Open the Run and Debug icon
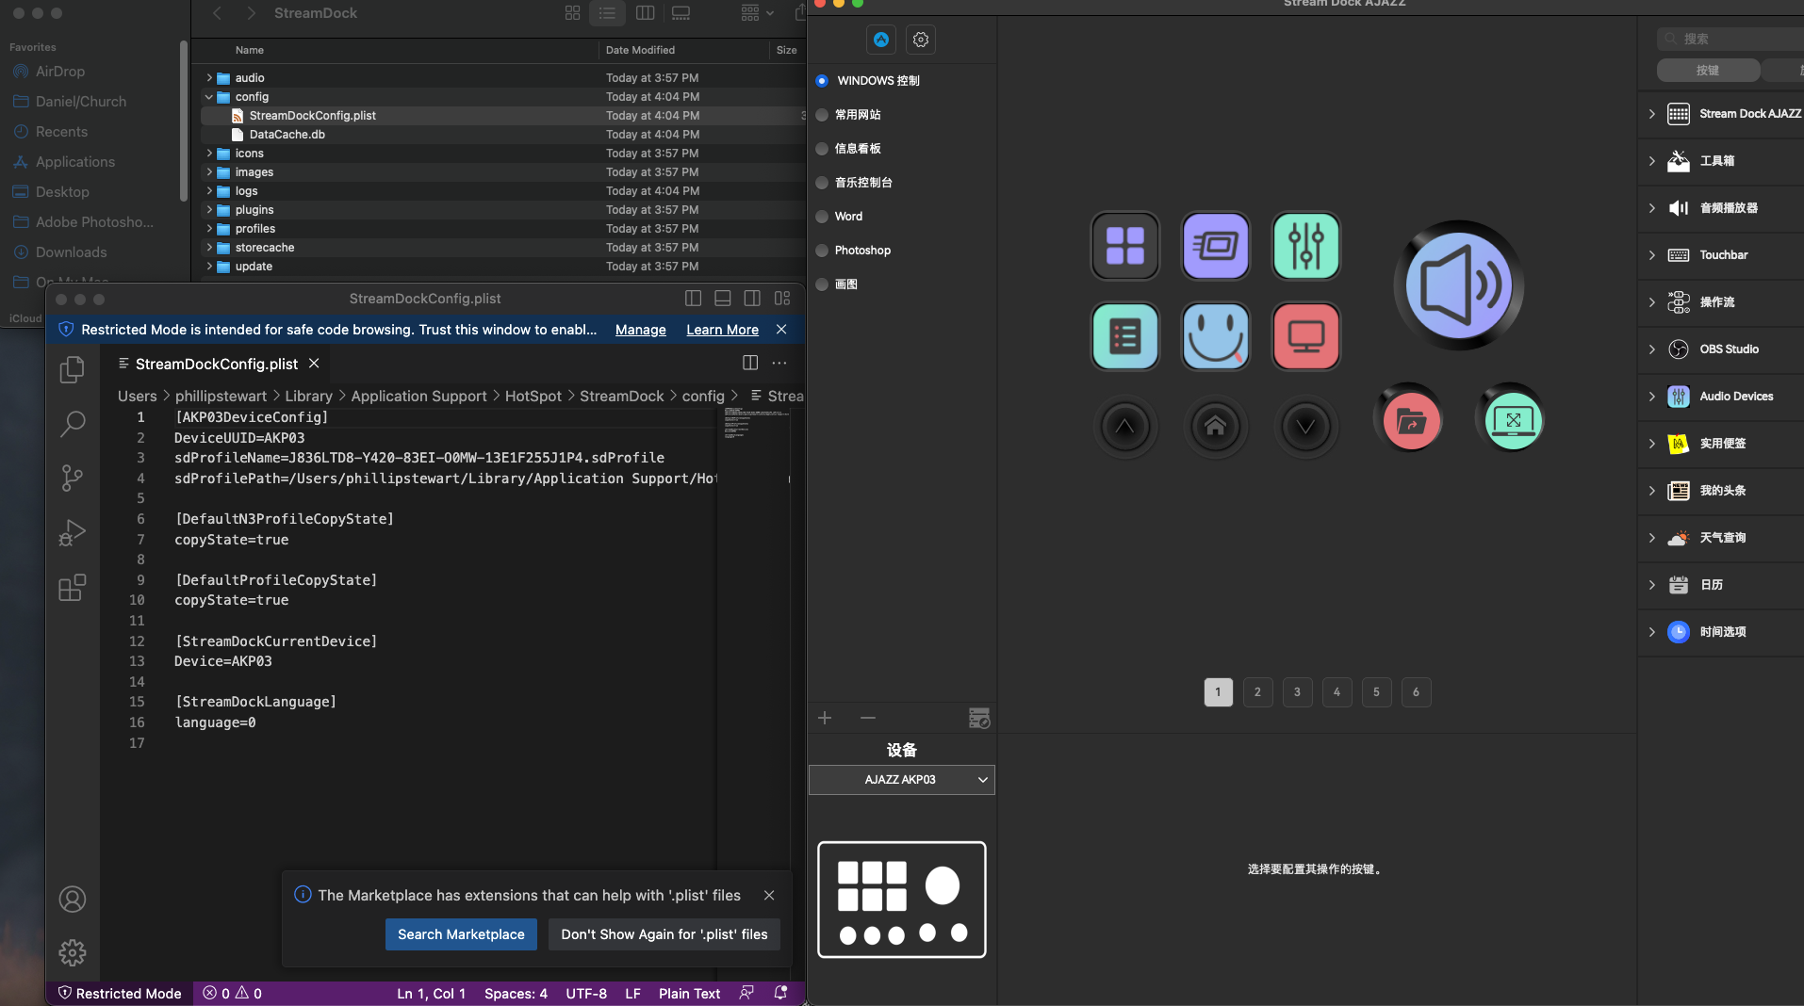 click(73, 533)
